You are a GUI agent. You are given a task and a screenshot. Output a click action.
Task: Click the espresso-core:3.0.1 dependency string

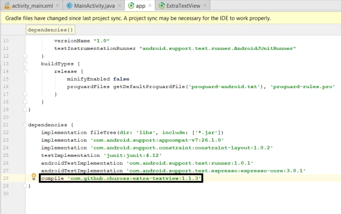pyautogui.click(x=216, y=170)
